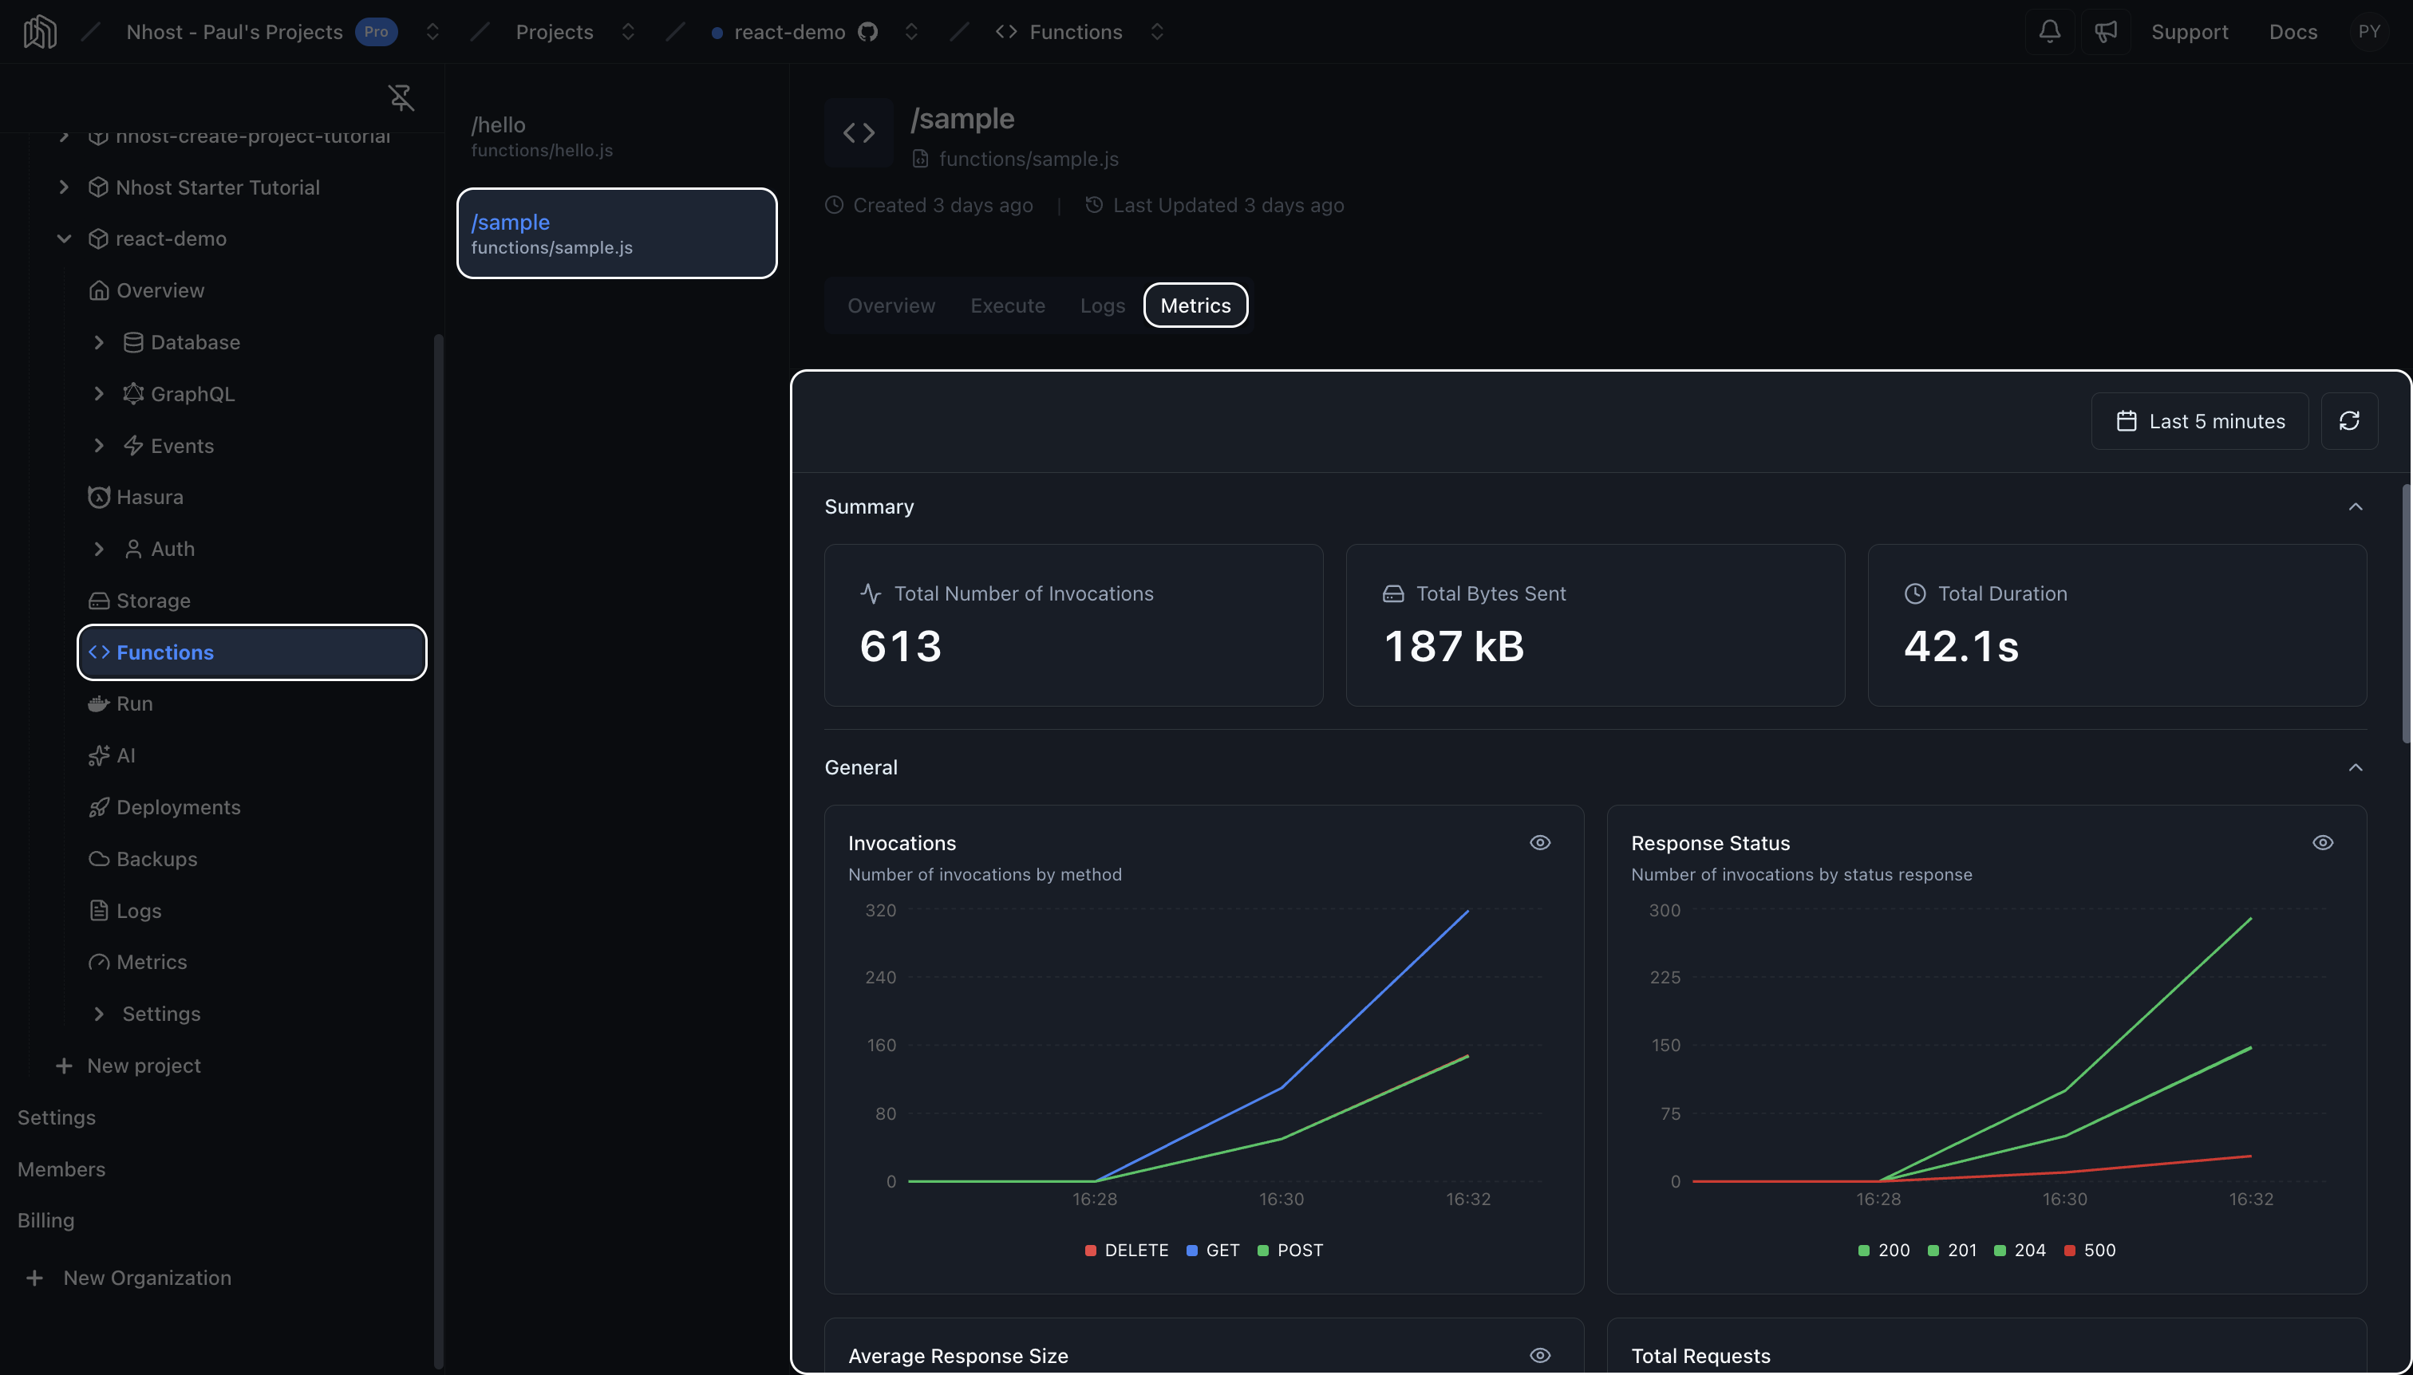Open the Functions breadcrumb switcher arrows
2413x1375 pixels.
coord(1156,32)
